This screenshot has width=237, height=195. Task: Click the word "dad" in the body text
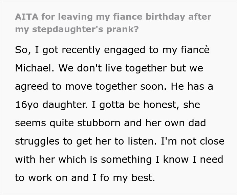click(x=195, y=123)
